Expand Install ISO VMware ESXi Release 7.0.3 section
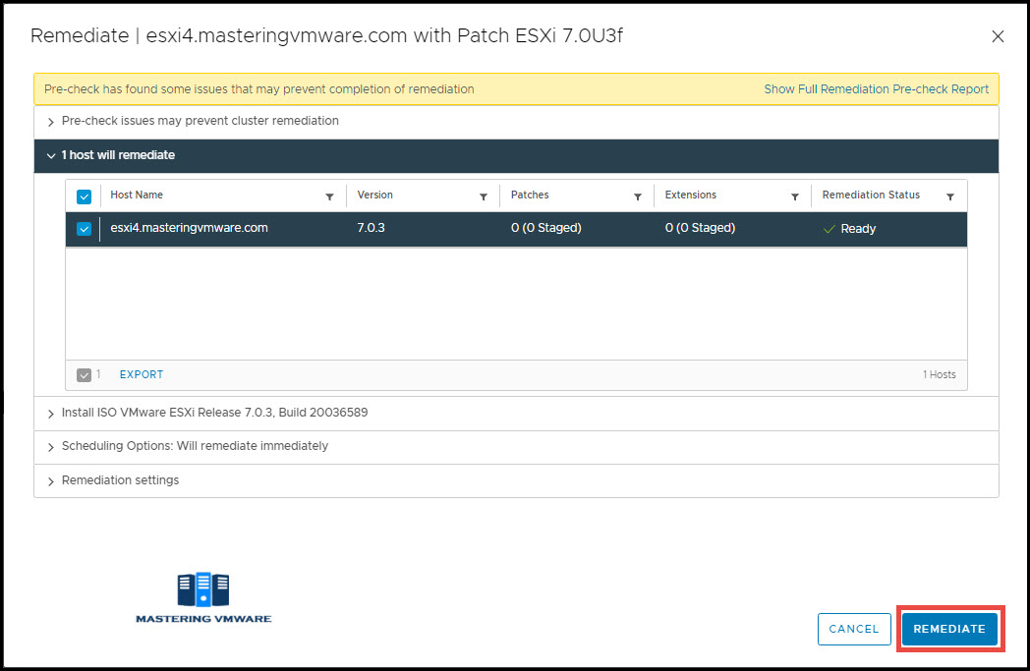Image resolution: width=1030 pixels, height=671 pixels. pos(50,413)
